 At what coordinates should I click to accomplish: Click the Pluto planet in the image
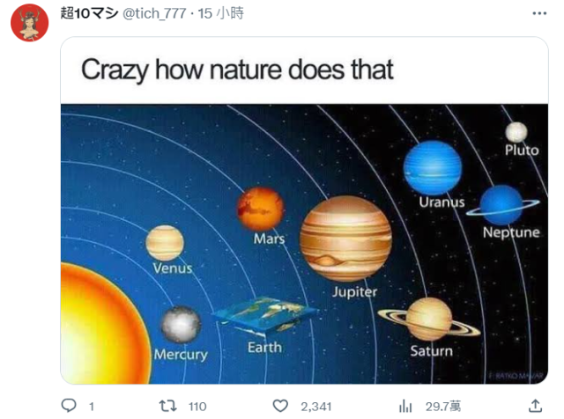(x=516, y=132)
